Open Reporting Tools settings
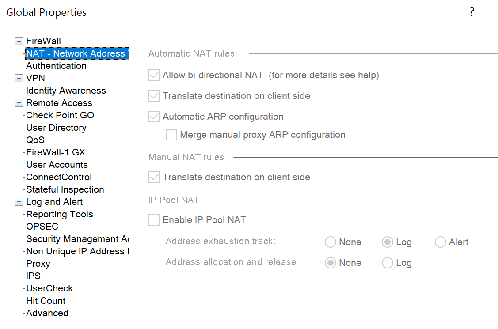Screen dimensions: 498x329 coord(59,214)
